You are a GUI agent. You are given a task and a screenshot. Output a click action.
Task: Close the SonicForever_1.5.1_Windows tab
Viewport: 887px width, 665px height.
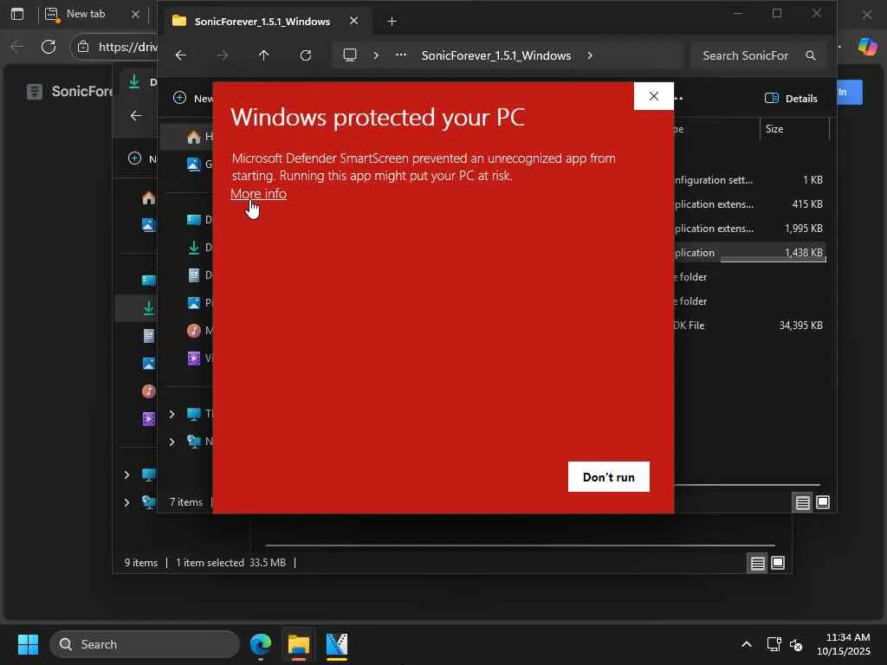[x=353, y=21]
